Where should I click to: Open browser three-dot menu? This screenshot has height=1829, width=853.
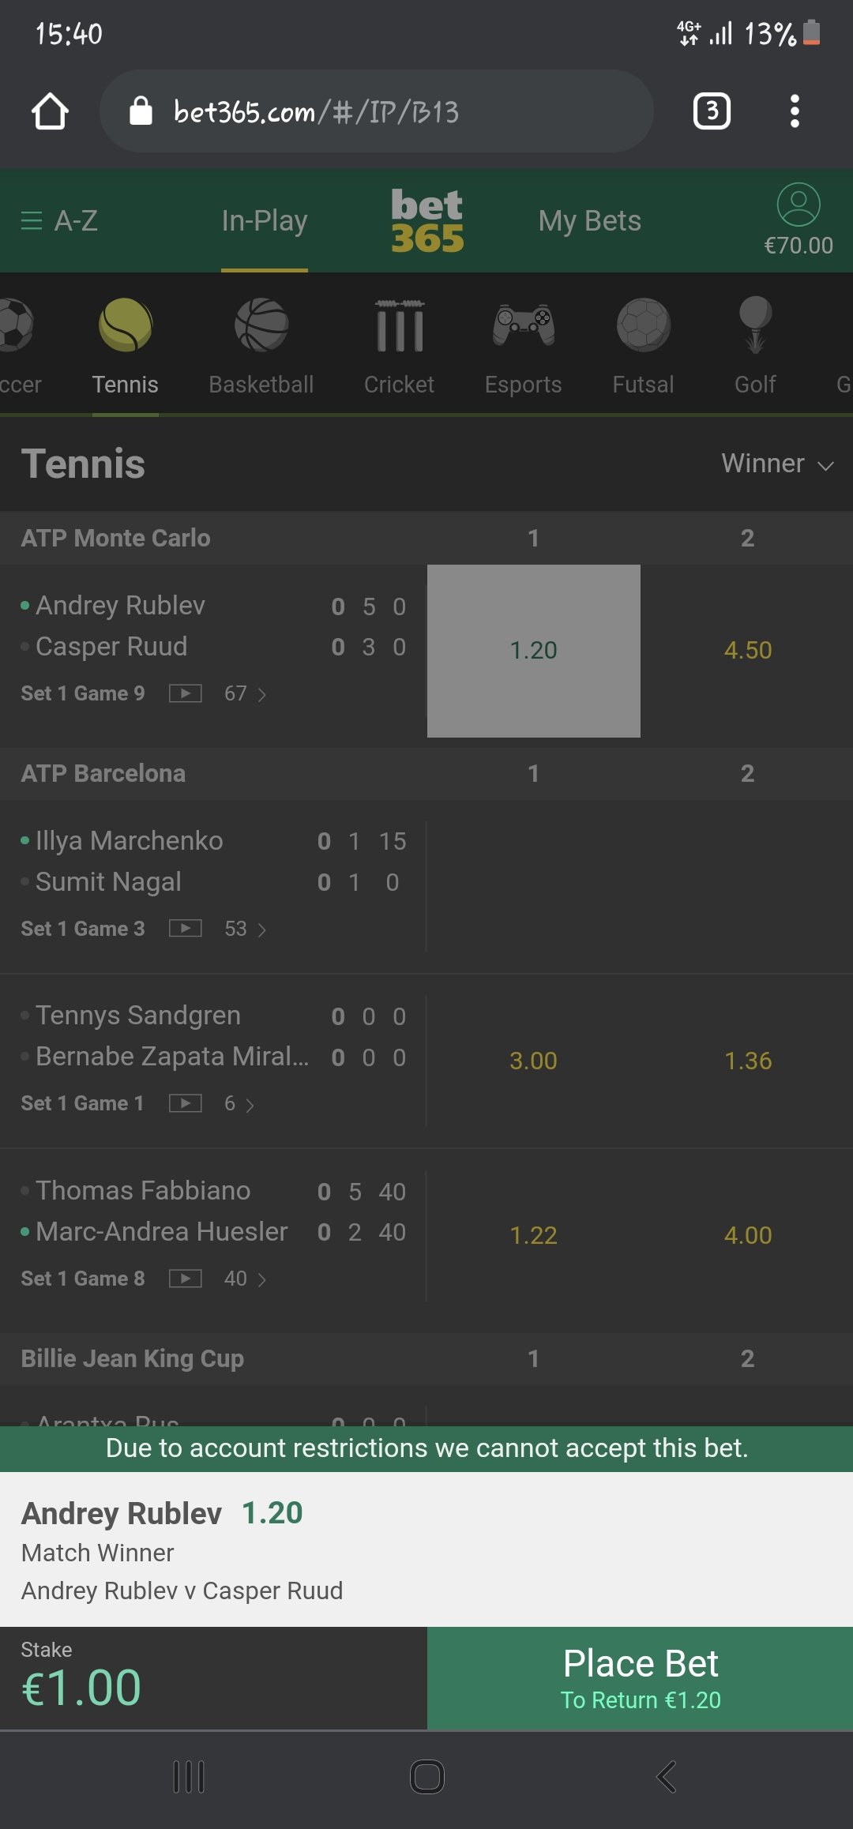pyautogui.click(x=795, y=111)
